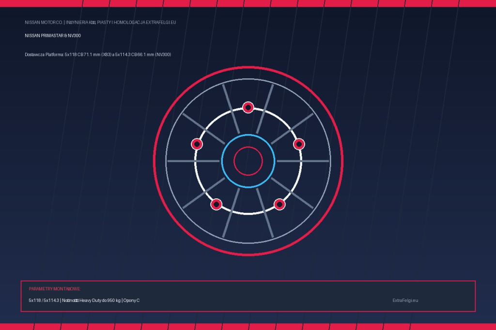Click the "ExtraFelgi.eu" text in the footer box
The width and height of the screenshot is (496, 330).
tap(405, 300)
